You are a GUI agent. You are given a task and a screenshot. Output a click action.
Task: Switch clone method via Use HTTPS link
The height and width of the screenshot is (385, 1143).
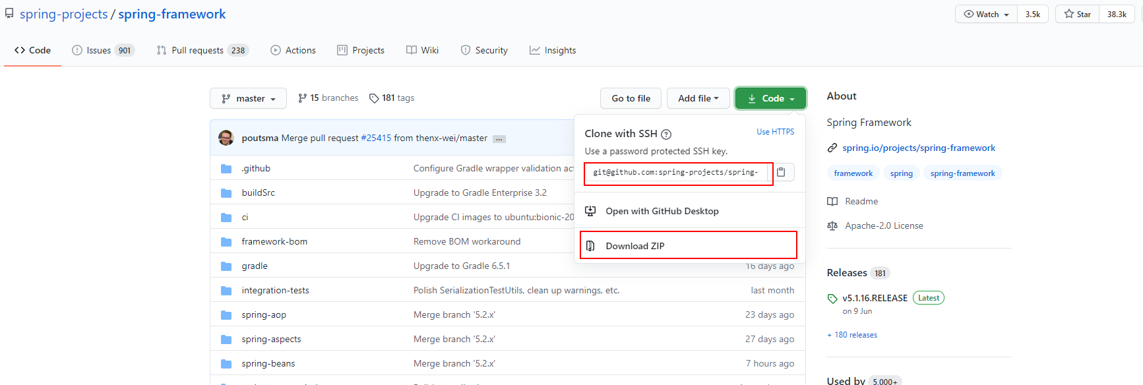[775, 132]
